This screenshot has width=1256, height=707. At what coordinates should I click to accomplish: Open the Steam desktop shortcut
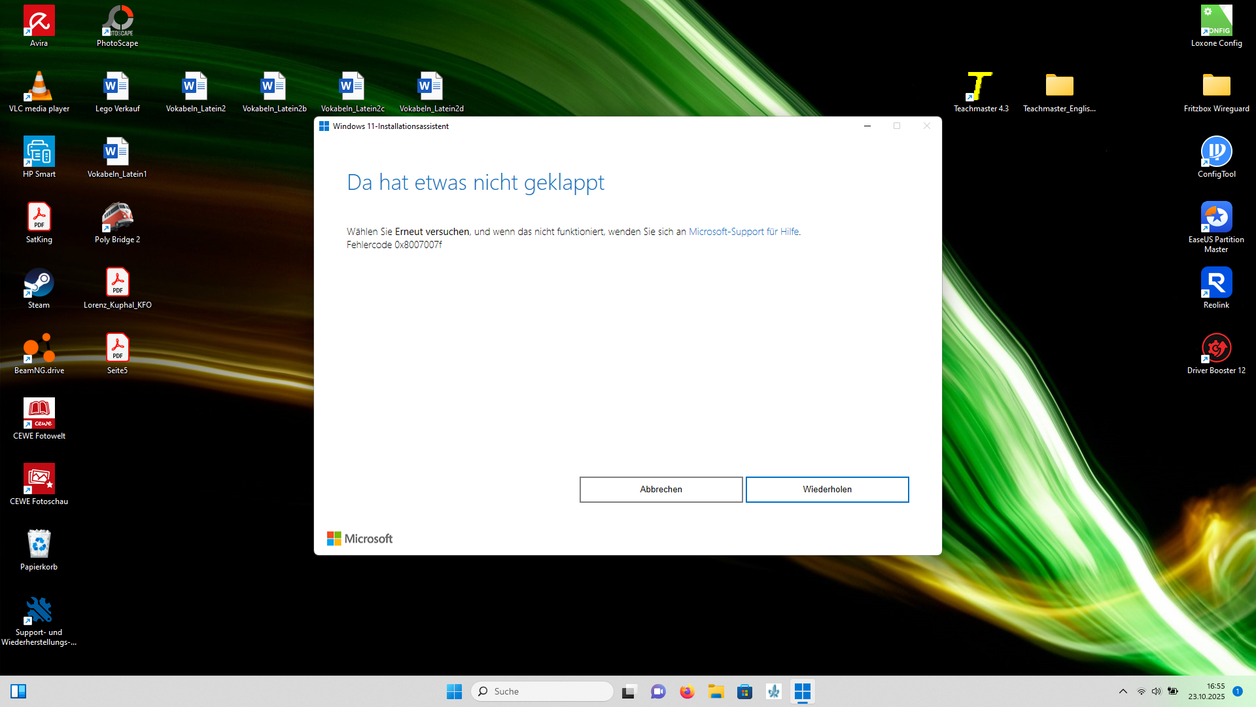click(39, 288)
